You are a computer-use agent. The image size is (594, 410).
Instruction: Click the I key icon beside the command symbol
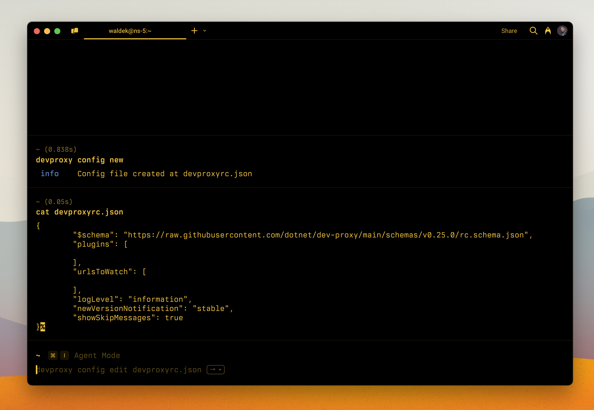tap(64, 356)
